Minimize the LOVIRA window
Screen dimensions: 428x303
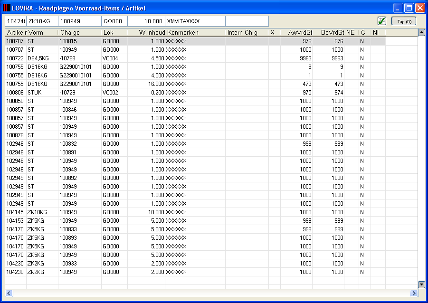pyautogui.click(x=398, y=8)
